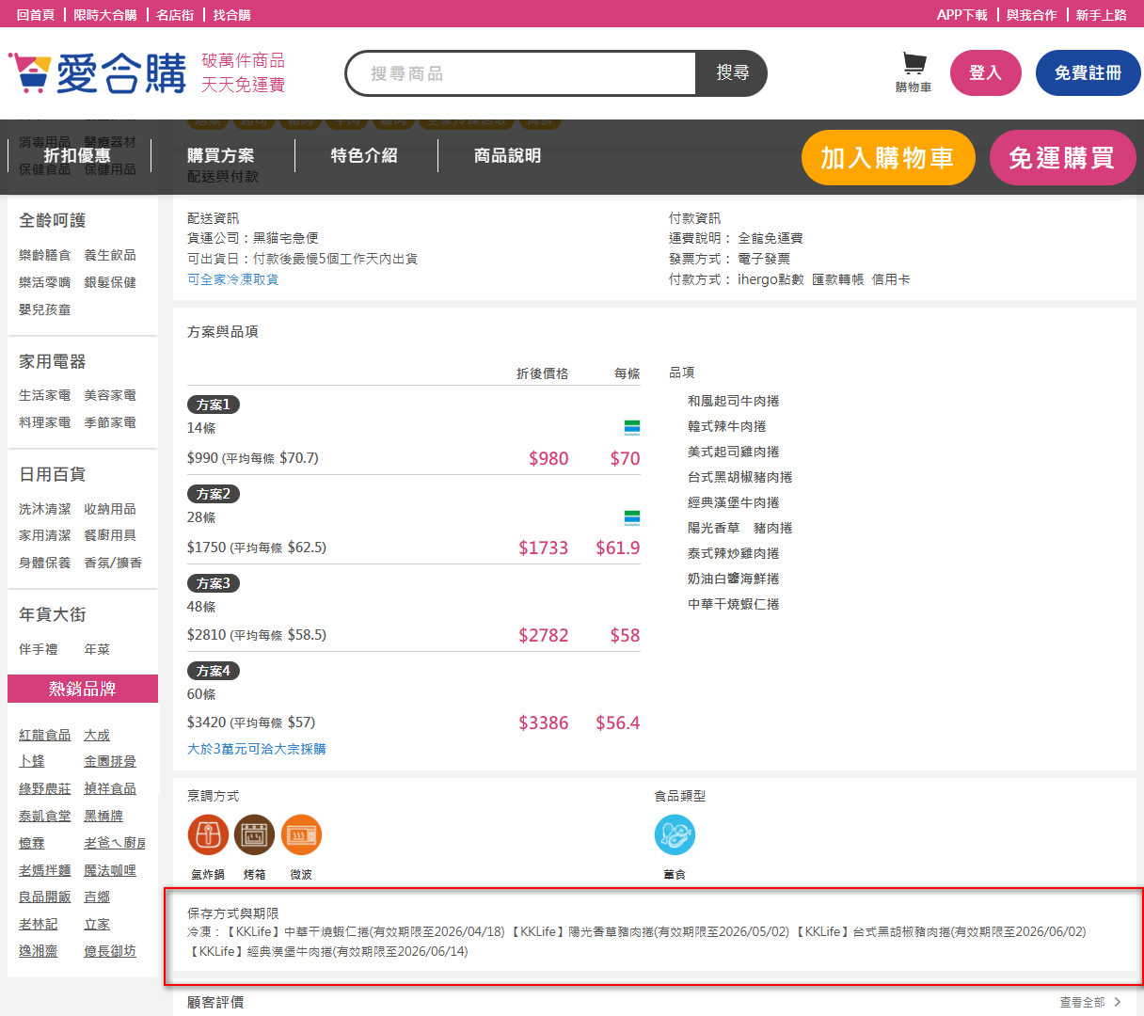
Task: Switch to the 商品說明 tab
Action: click(508, 155)
